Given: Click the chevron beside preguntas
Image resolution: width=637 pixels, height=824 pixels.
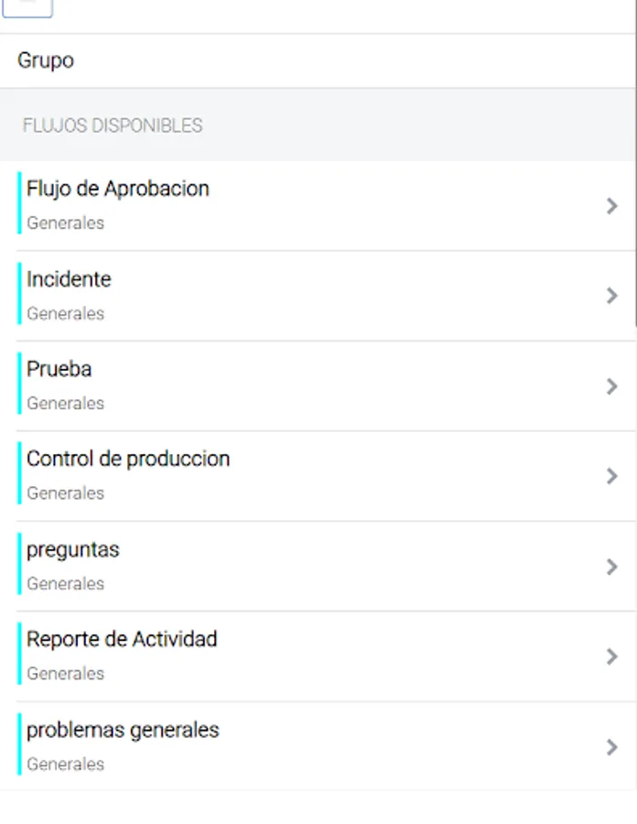Looking at the screenshot, I should [611, 567].
